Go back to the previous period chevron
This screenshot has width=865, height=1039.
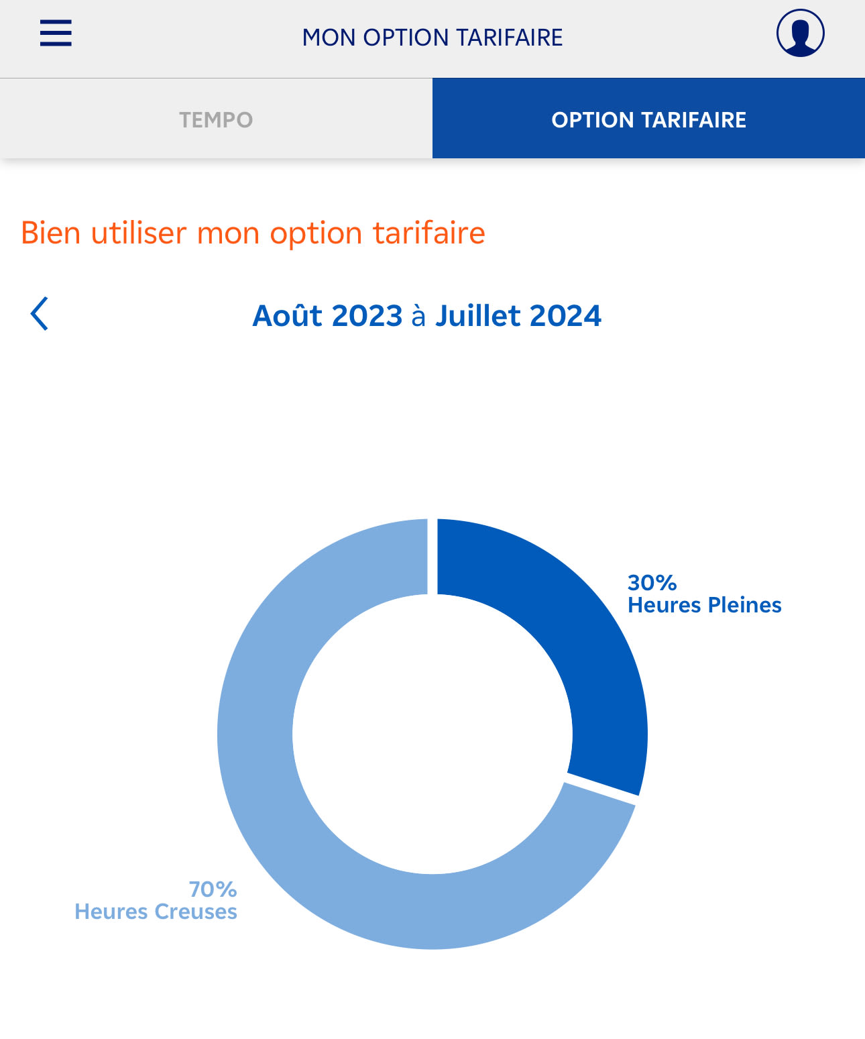point(40,314)
